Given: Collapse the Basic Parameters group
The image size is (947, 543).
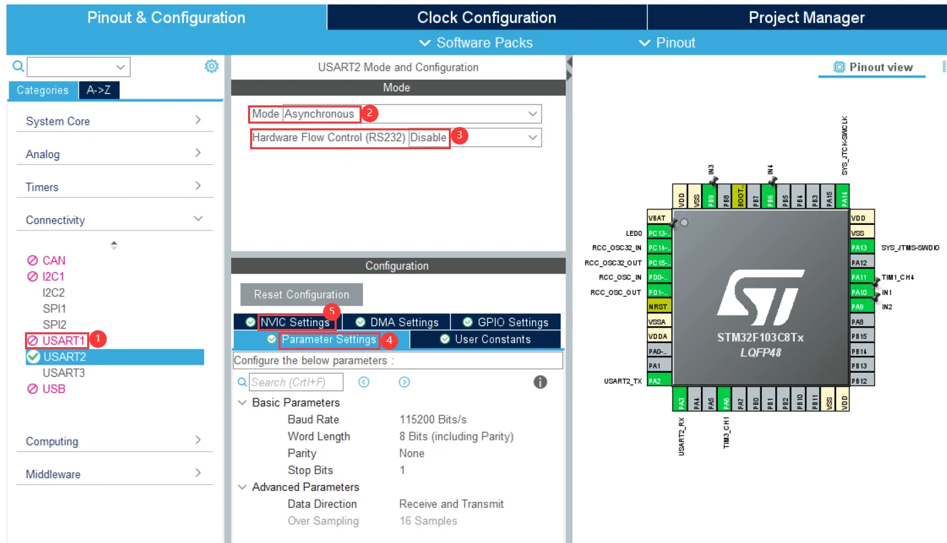Looking at the screenshot, I should pos(242,403).
